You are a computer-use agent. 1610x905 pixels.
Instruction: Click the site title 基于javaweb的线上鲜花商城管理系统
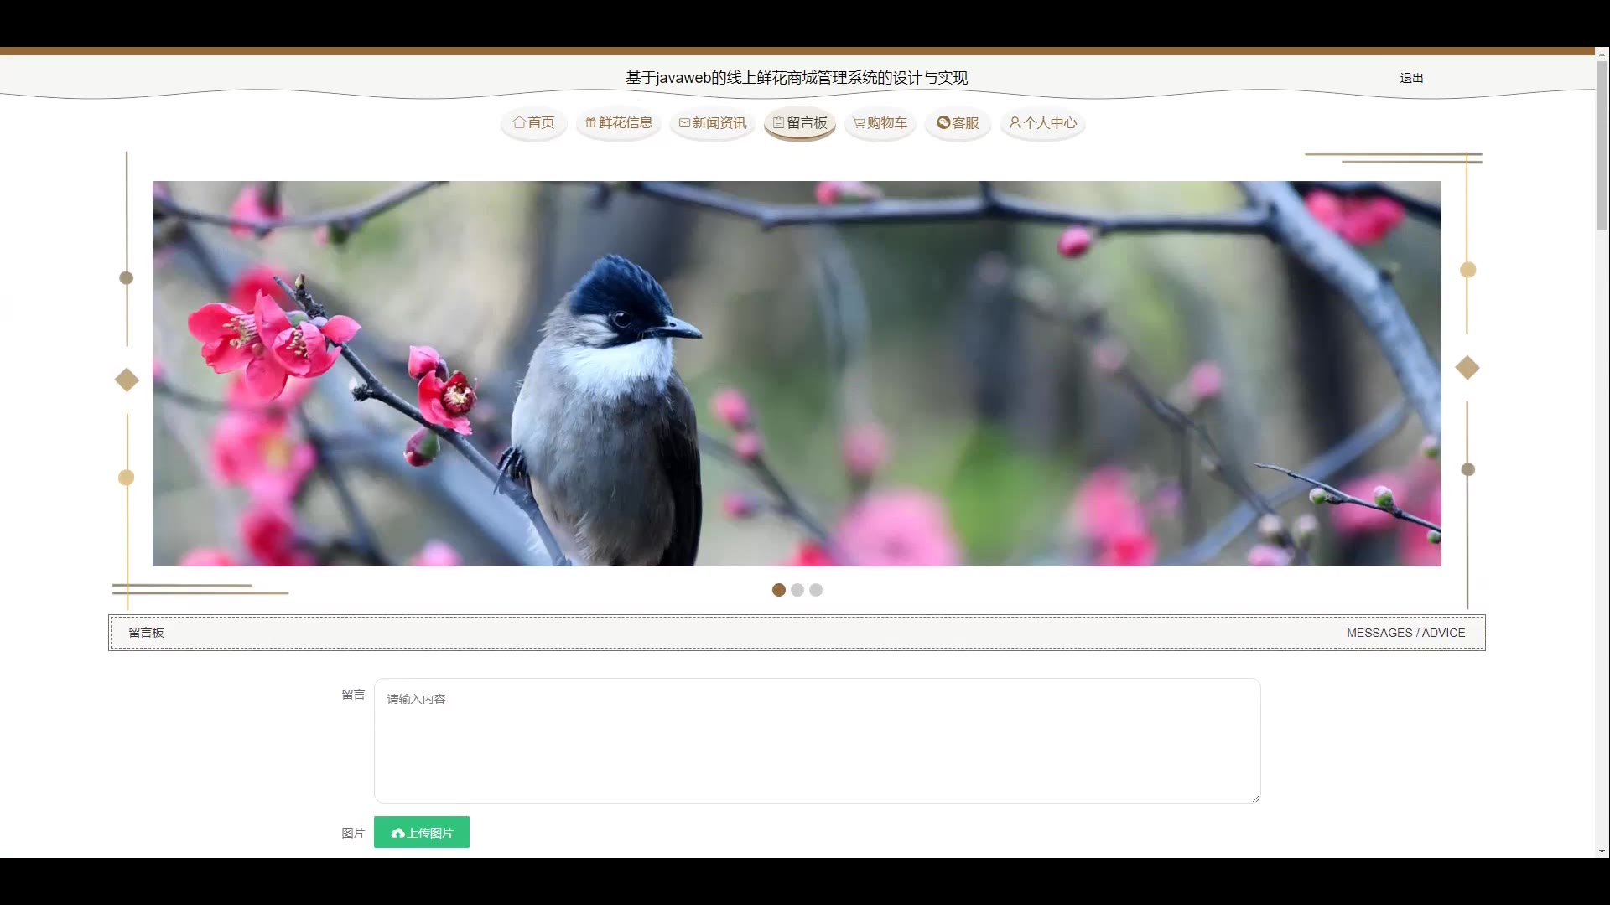pos(797,78)
